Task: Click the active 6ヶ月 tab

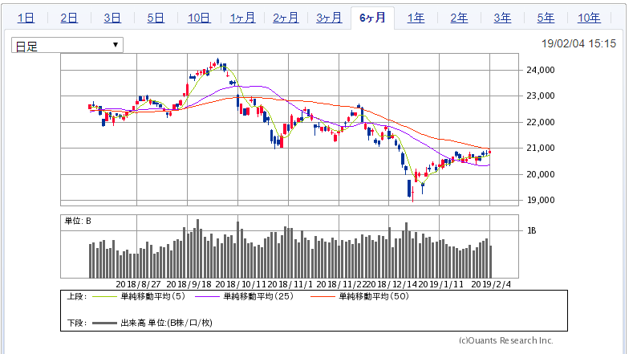Action: [372, 18]
